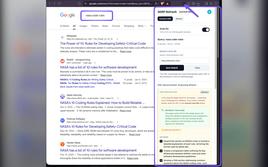Click the Aikido Security favicon

(62, 97)
